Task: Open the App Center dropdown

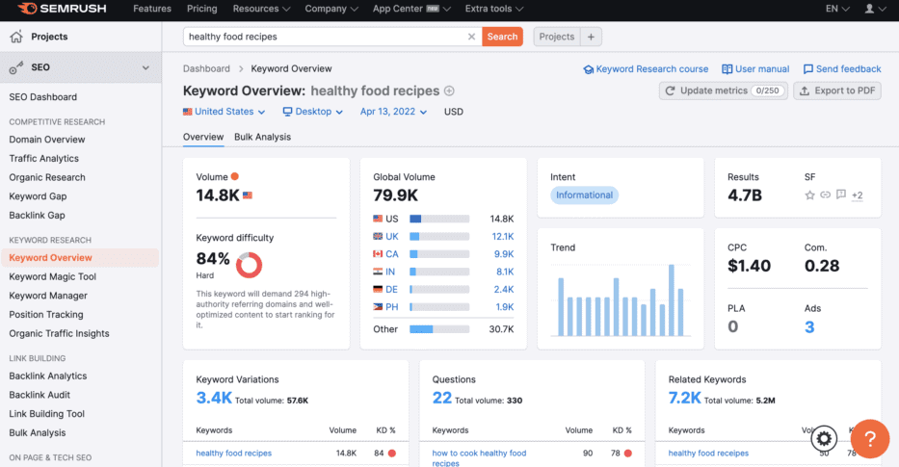Action: (411, 9)
